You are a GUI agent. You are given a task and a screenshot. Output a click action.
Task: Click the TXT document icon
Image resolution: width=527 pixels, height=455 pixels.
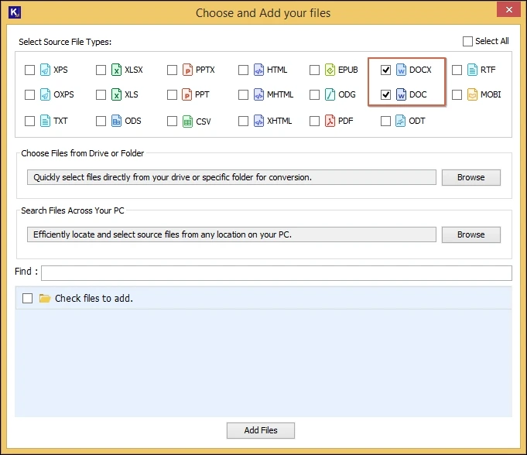pos(45,121)
